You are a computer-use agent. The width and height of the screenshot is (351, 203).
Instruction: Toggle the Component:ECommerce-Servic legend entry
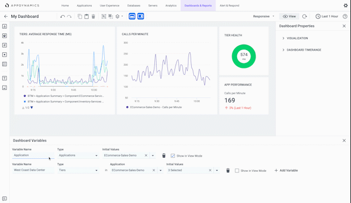pyautogui.click(x=64, y=96)
